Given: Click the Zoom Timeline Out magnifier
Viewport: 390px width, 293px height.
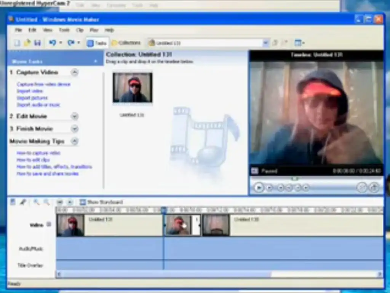Looking at the screenshot, I should 46,202.
